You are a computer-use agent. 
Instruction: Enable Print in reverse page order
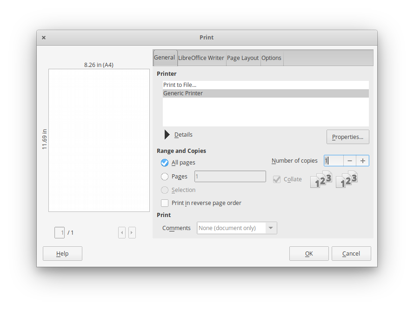pos(165,203)
